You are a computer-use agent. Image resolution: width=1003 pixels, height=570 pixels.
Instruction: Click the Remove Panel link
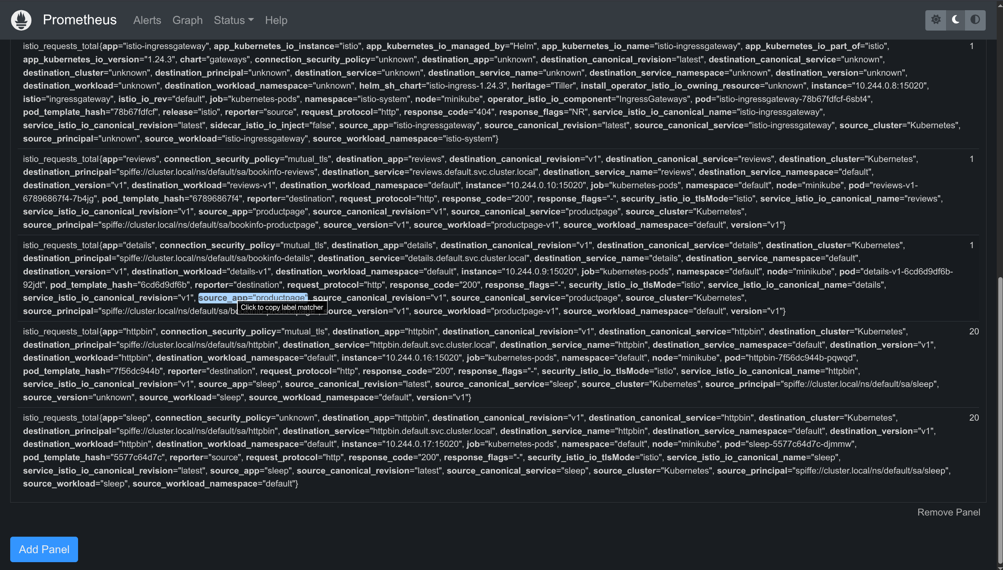point(948,512)
